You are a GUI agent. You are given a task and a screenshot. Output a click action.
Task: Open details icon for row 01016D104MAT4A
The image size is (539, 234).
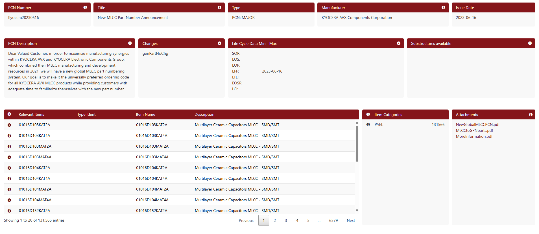pos(9,200)
